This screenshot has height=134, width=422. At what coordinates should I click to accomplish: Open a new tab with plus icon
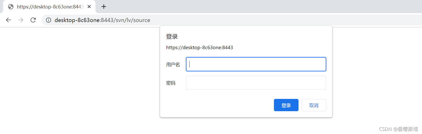(x=104, y=7)
